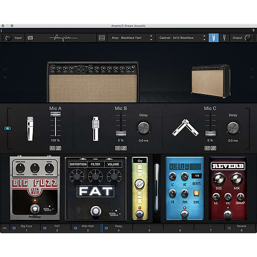Step the Cabinet selector arrows
This screenshot has height=257, width=257.
(204, 38)
